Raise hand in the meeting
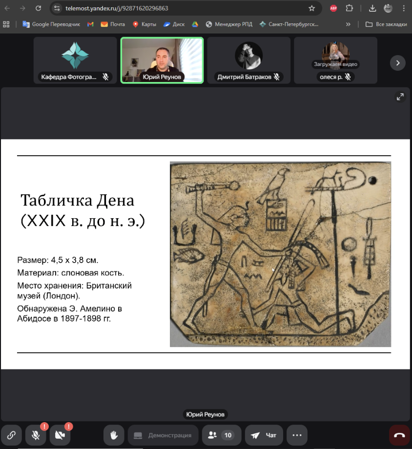This screenshot has height=449, width=412. [114, 435]
